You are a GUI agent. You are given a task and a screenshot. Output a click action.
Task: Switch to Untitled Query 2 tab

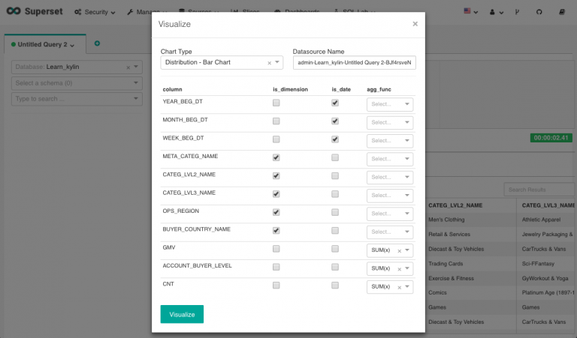click(x=44, y=45)
